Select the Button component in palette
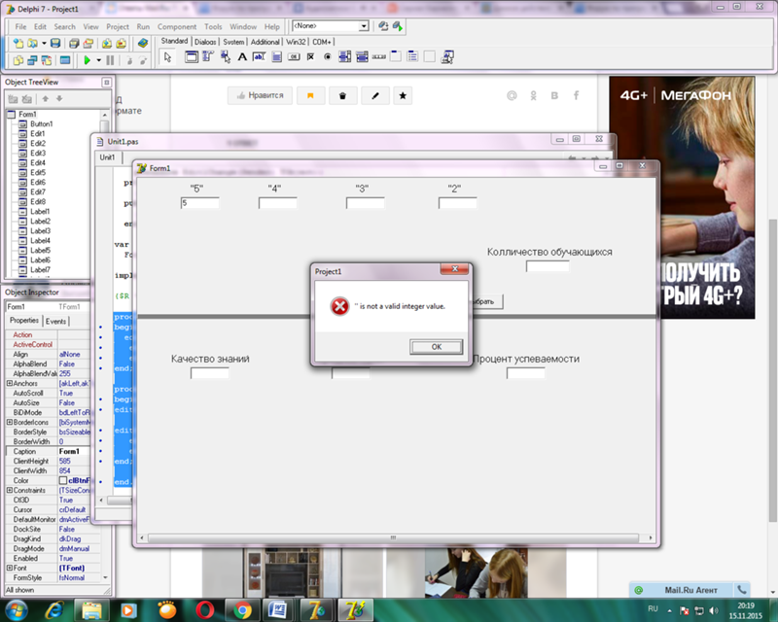Image resolution: width=778 pixels, height=622 pixels. point(294,57)
